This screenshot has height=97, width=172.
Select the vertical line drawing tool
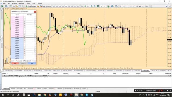point(128,6)
